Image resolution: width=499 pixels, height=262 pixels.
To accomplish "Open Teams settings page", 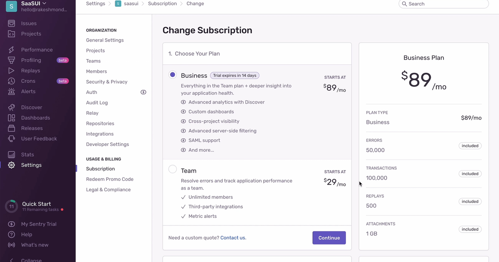I will 93,61.
